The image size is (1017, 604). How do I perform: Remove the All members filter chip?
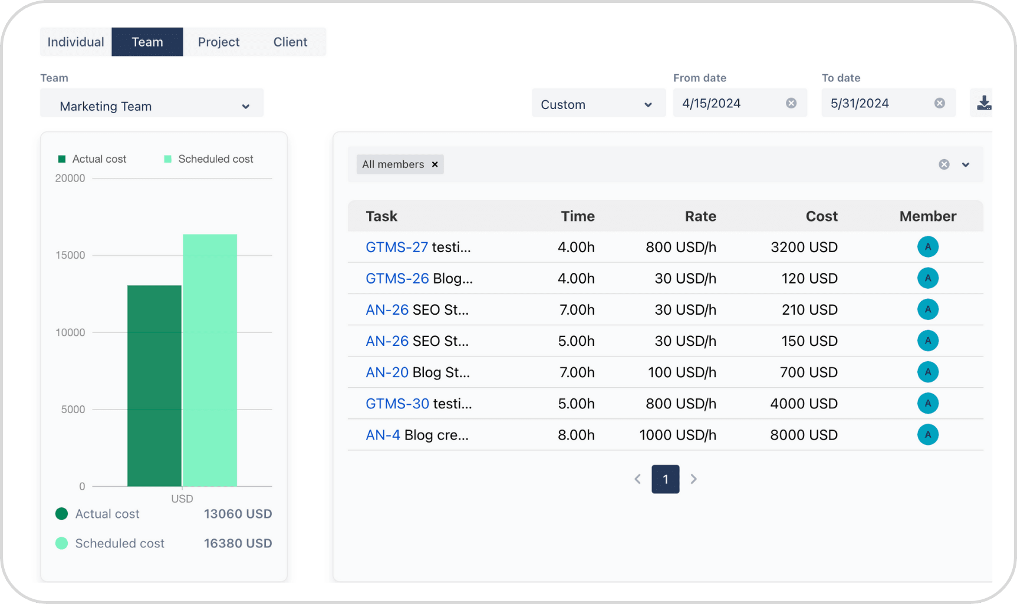(435, 164)
